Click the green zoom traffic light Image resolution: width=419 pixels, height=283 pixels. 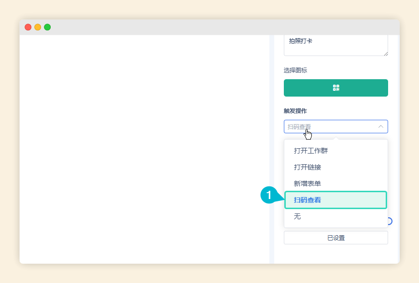click(x=47, y=28)
